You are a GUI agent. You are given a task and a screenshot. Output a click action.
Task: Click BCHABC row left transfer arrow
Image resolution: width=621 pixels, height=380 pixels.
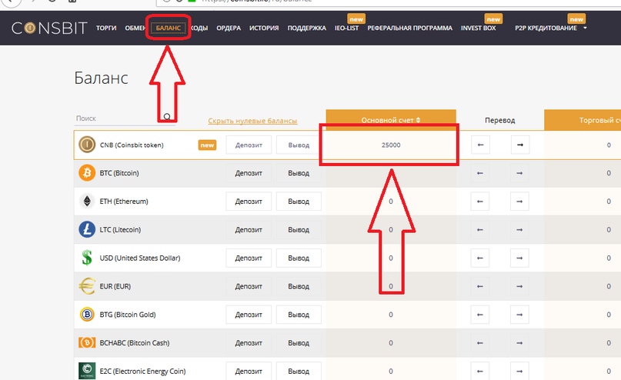(x=480, y=343)
